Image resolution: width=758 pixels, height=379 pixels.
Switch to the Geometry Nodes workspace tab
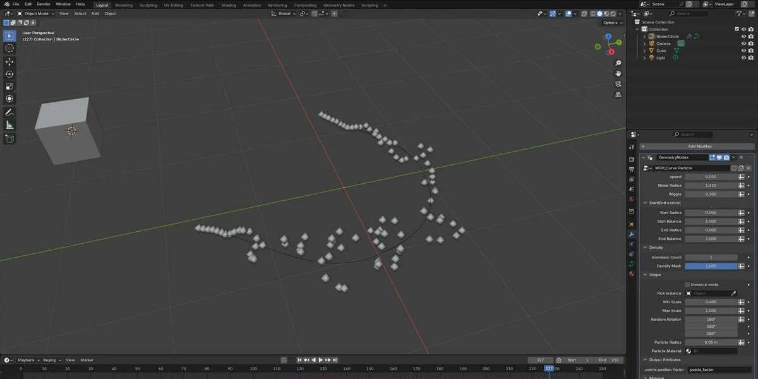click(x=340, y=5)
